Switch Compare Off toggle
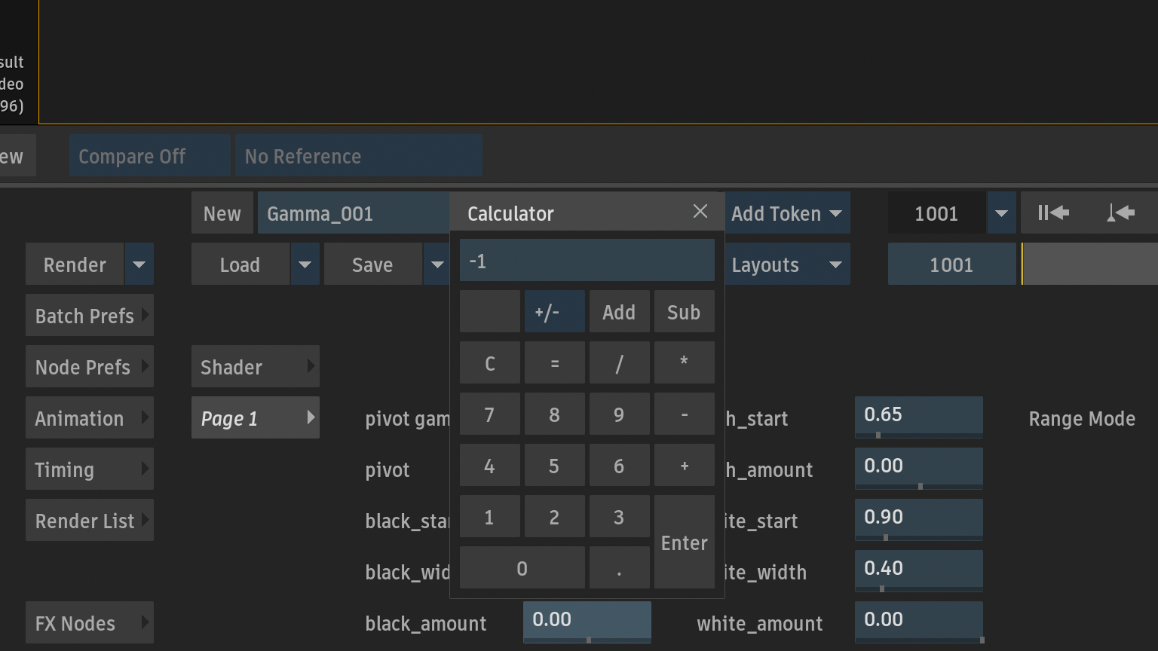The width and height of the screenshot is (1158, 651). (x=149, y=156)
